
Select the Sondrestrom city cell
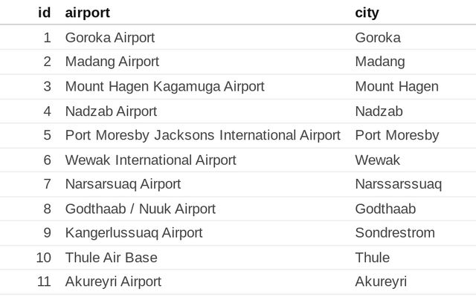(x=395, y=233)
